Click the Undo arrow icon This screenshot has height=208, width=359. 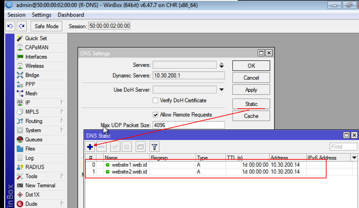[x=10, y=26]
